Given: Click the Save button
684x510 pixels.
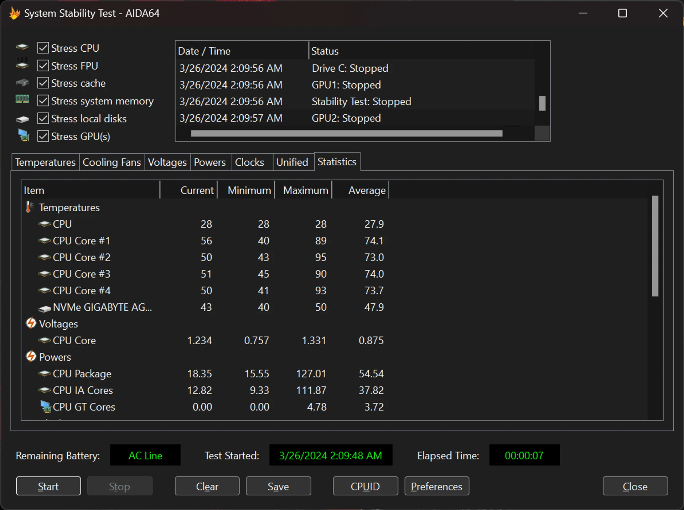Looking at the screenshot, I should point(278,486).
